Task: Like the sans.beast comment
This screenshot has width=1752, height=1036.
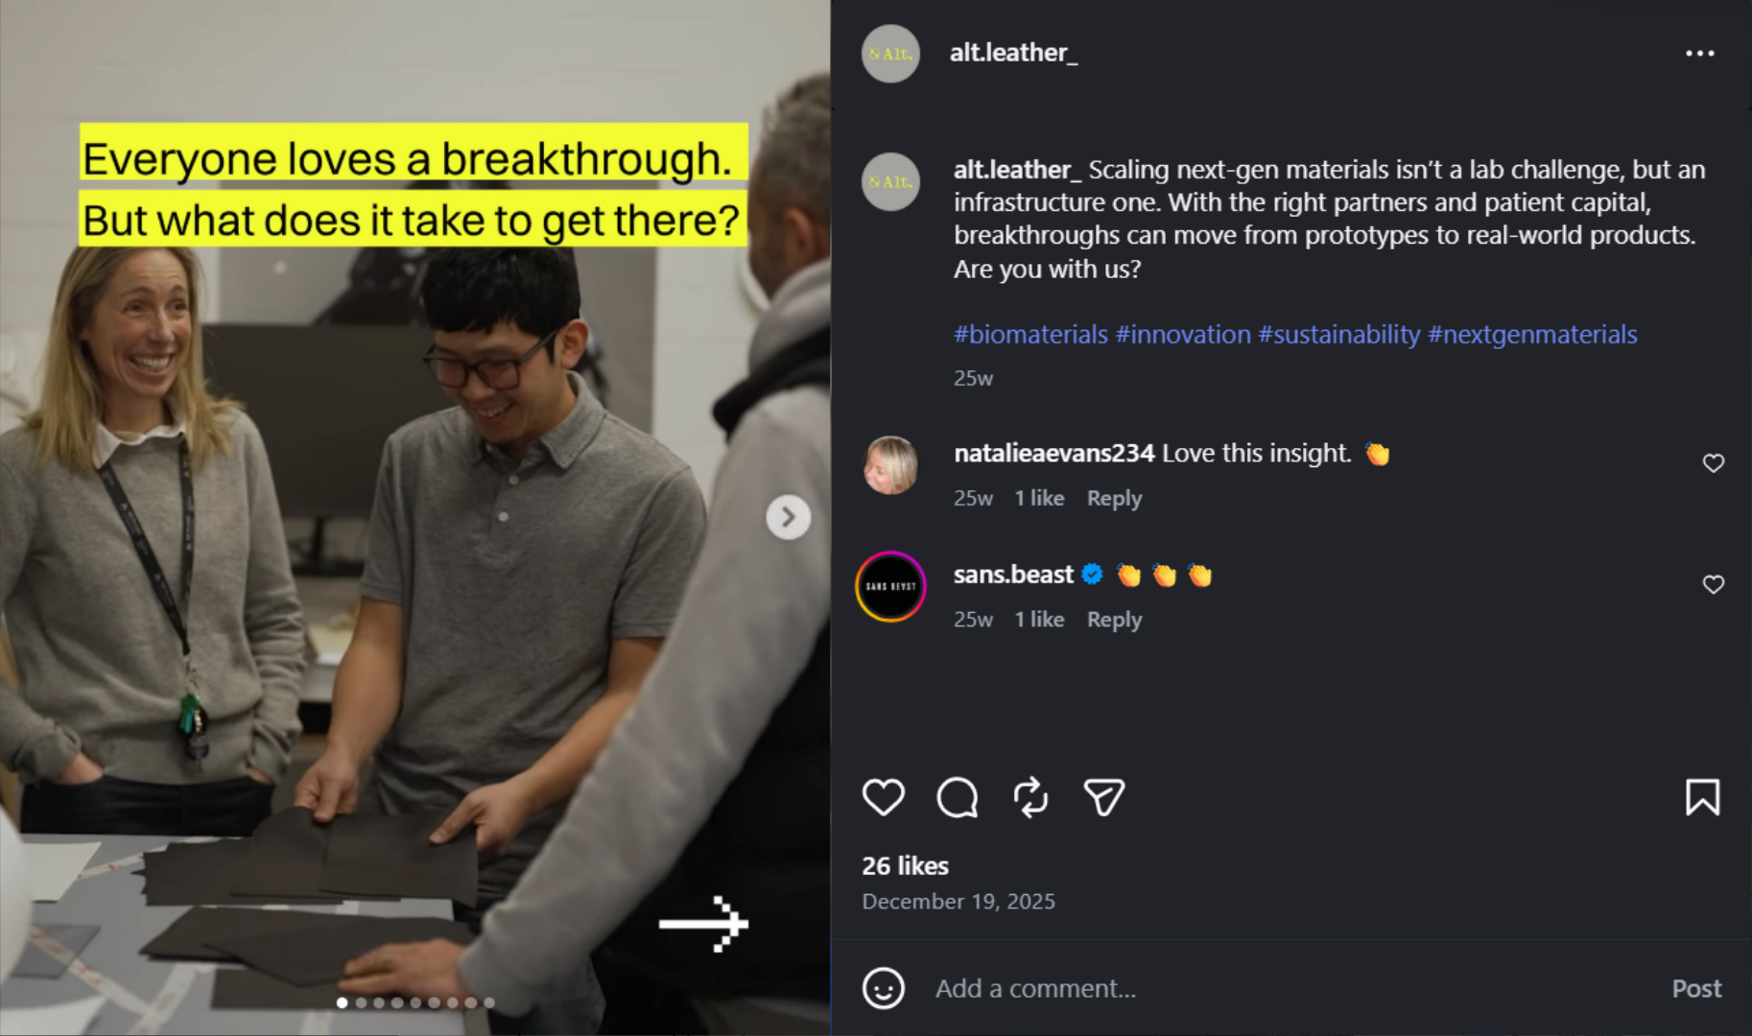Action: click(x=1713, y=584)
